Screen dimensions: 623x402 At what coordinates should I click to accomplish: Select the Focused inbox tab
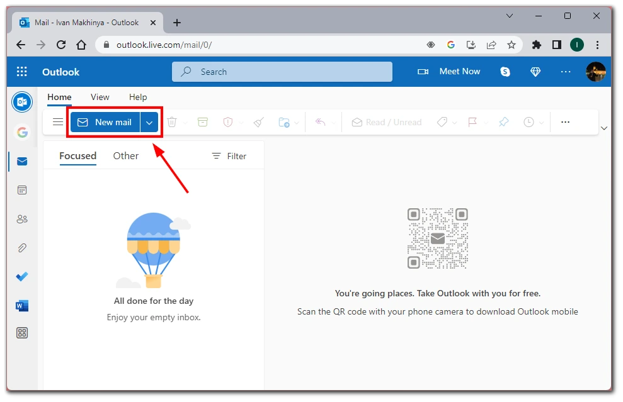pyautogui.click(x=78, y=156)
